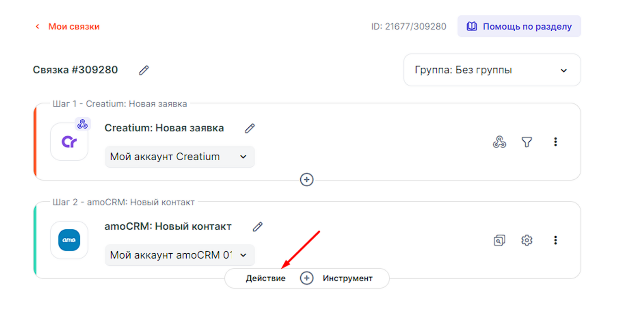
Task: Click pencil to rename Связка #309280
Action: click(x=144, y=70)
